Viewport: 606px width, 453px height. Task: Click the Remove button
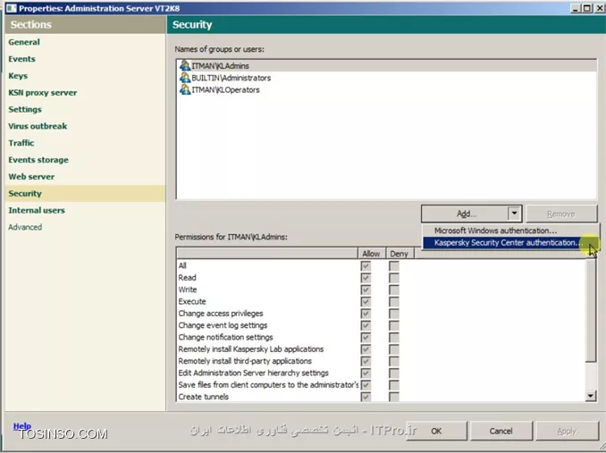pyautogui.click(x=561, y=214)
